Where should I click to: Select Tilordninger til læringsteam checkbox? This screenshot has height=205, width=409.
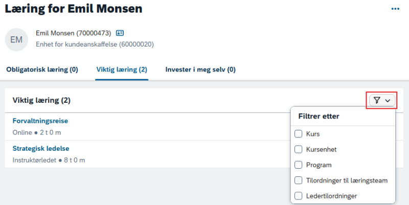point(298,180)
